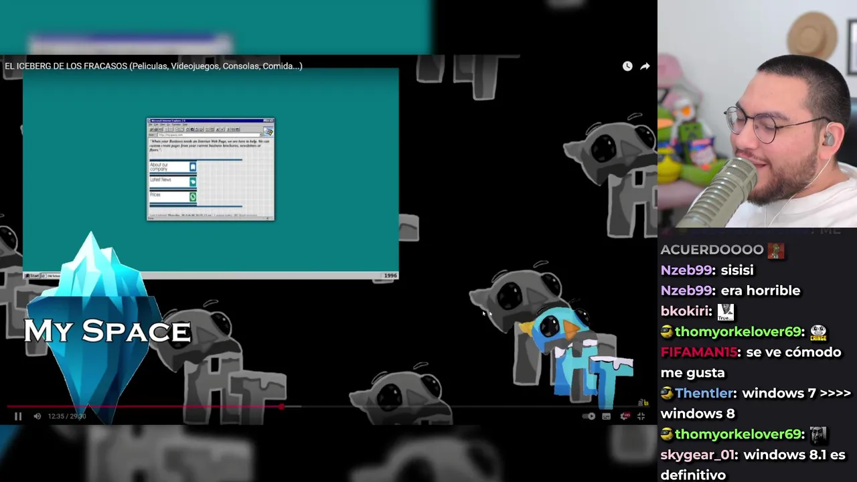Open the video settings gear

(624, 416)
